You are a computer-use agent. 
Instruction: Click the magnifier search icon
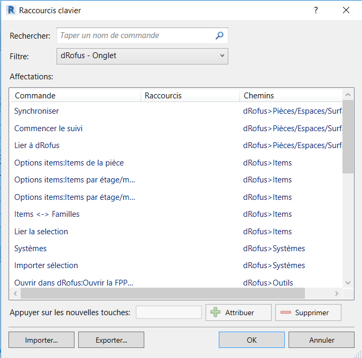coord(220,36)
